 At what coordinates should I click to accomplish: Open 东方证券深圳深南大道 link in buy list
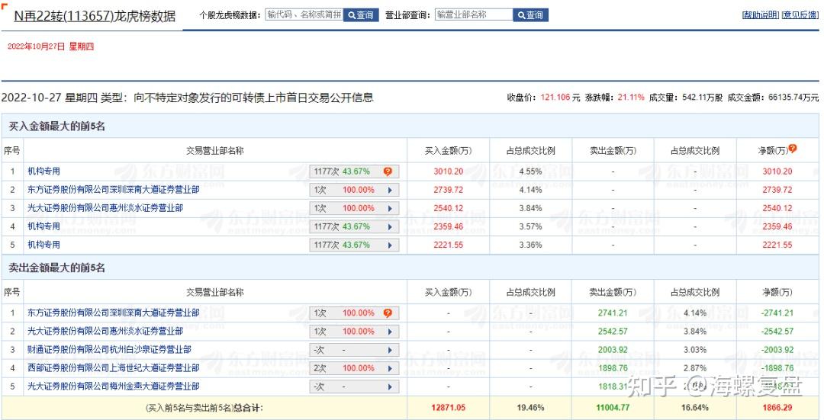click(x=114, y=190)
